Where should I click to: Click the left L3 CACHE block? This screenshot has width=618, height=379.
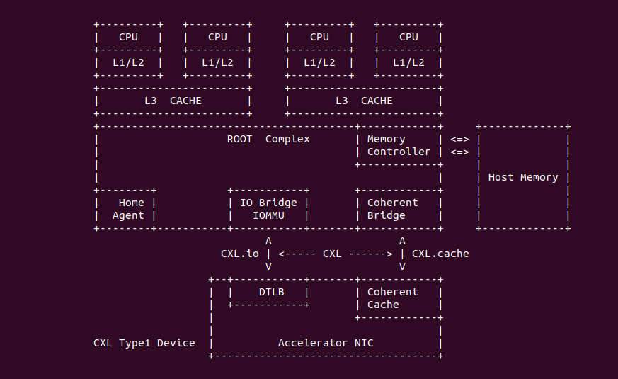coord(173,101)
